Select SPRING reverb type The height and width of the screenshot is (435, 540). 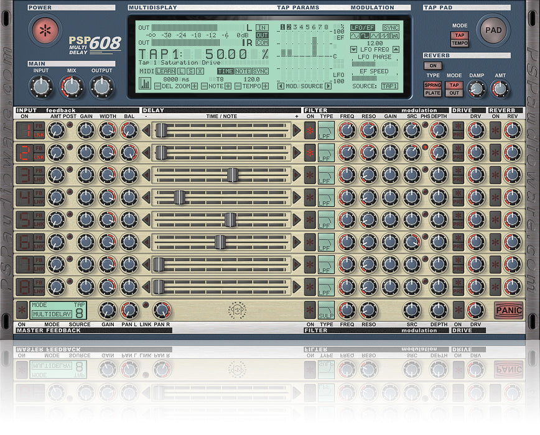point(432,85)
